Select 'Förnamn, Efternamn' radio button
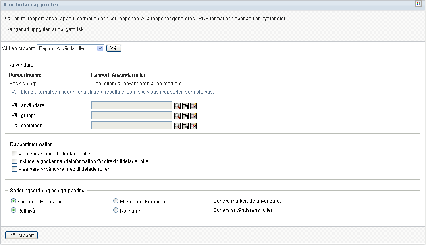Viewport: 426px width, 245px height. tap(14, 201)
